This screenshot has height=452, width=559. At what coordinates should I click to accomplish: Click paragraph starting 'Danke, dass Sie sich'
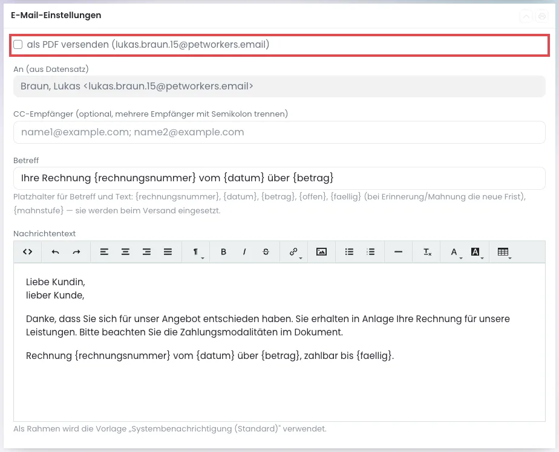tap(268, 326)
